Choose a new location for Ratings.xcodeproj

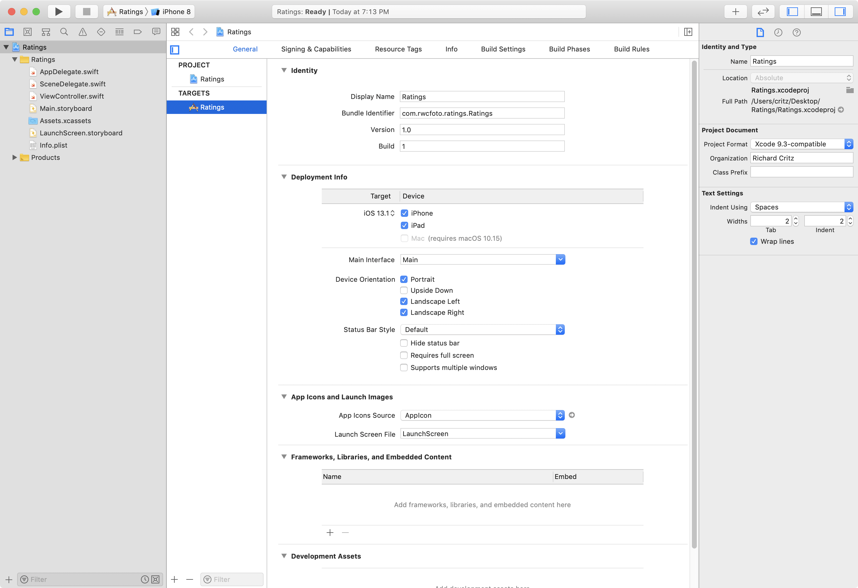point(850,90)
